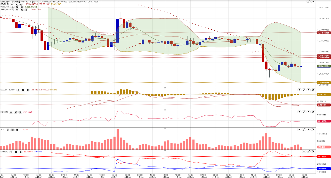This screenshot has height=178, width=331.
Task: Remove the RSI(14) indicator
Action: [x=15, y=112]
